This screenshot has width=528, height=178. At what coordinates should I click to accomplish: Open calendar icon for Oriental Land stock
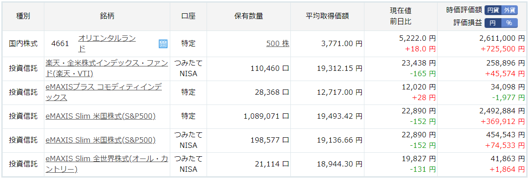coord(163,43)
